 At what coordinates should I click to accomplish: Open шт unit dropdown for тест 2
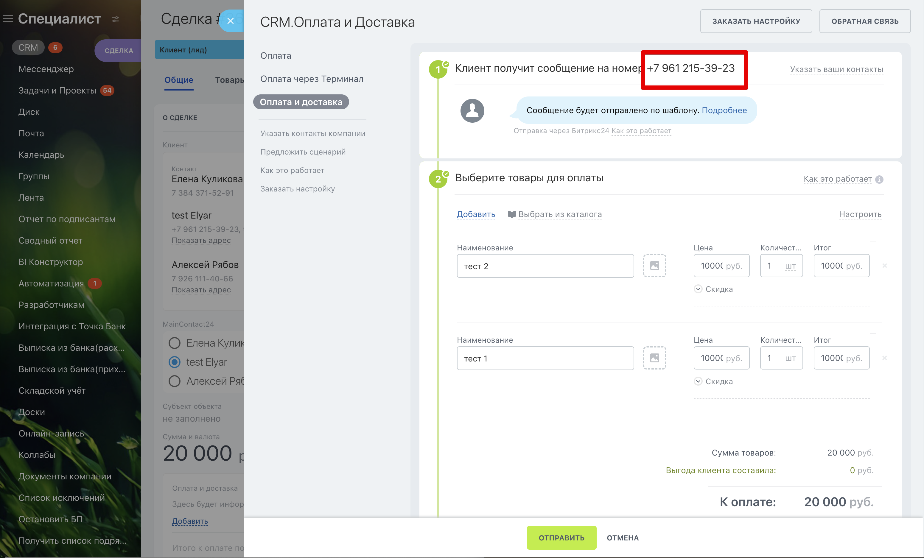coord(790,266)
